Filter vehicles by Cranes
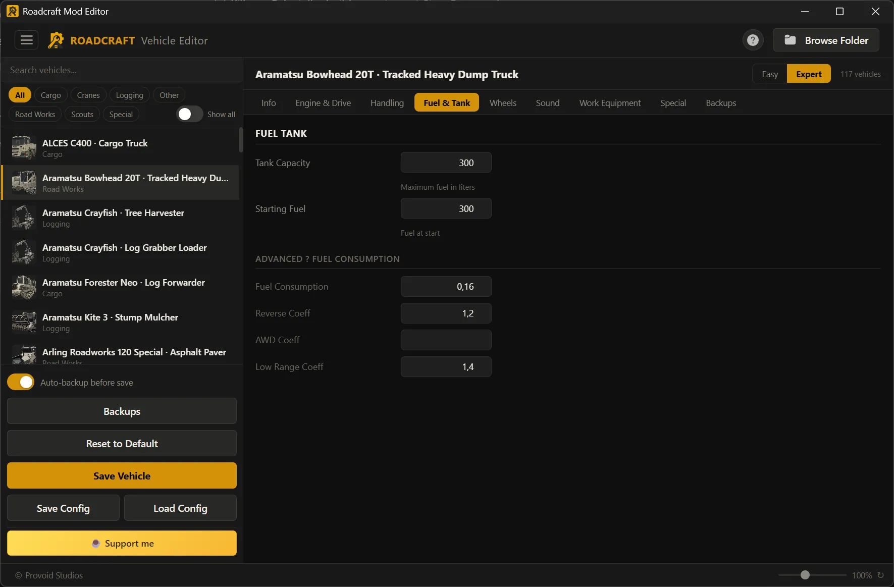The width and height of the screenshot is (894, 587). [x=88, y=95]
